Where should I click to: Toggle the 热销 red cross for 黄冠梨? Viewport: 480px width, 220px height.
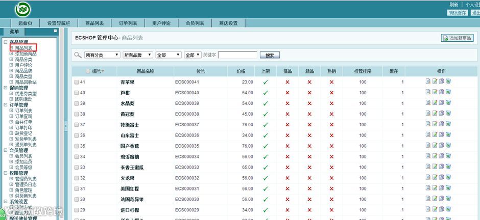click(331, 114)
